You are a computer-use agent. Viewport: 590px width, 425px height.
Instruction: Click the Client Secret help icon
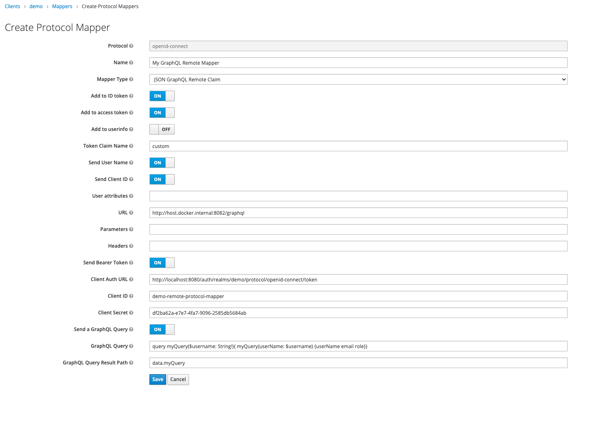pos(131,313)
